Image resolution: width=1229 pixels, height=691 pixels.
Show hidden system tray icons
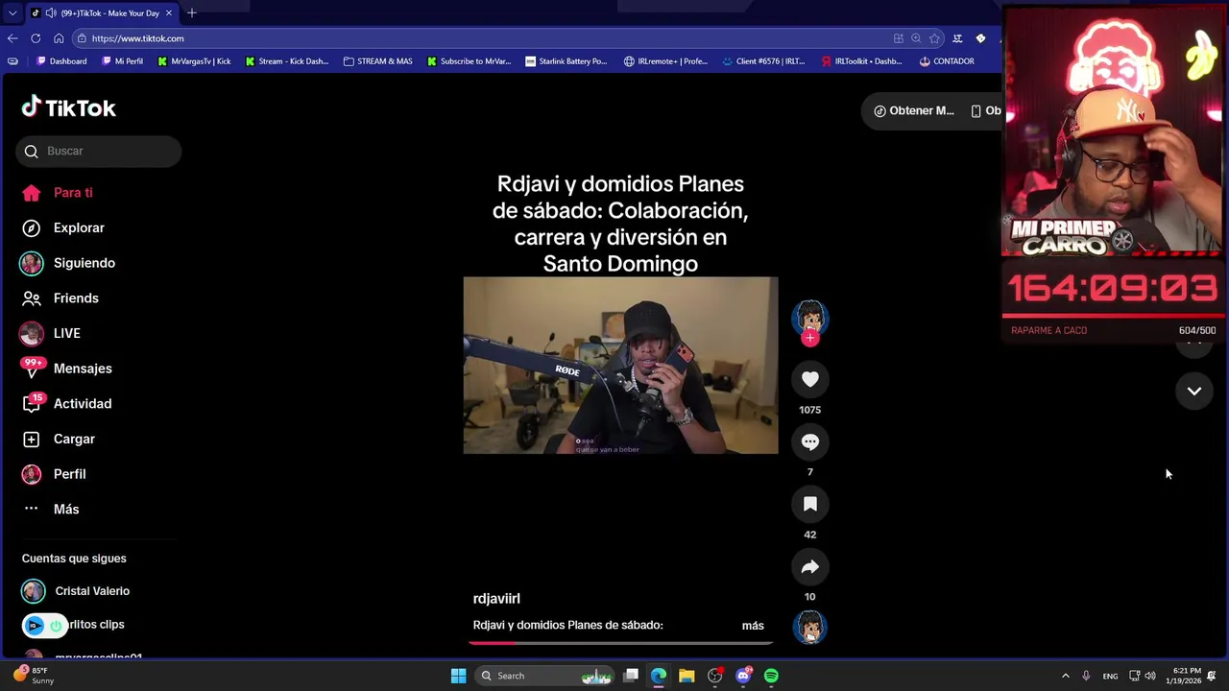coord(1065,676)
